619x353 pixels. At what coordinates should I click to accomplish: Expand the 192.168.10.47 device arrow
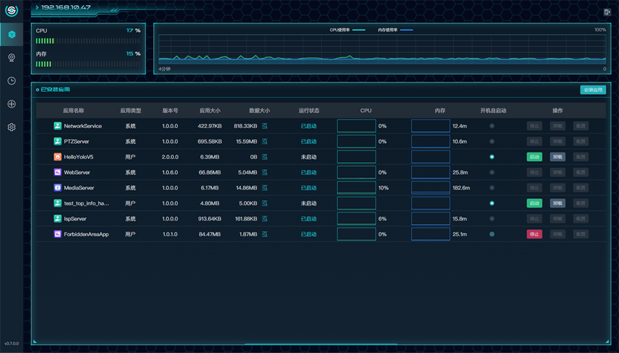coord(37,7)
